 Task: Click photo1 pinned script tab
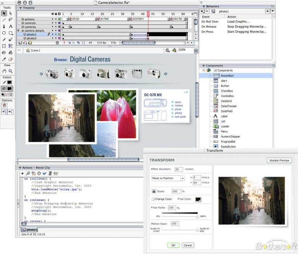[29, 229]
